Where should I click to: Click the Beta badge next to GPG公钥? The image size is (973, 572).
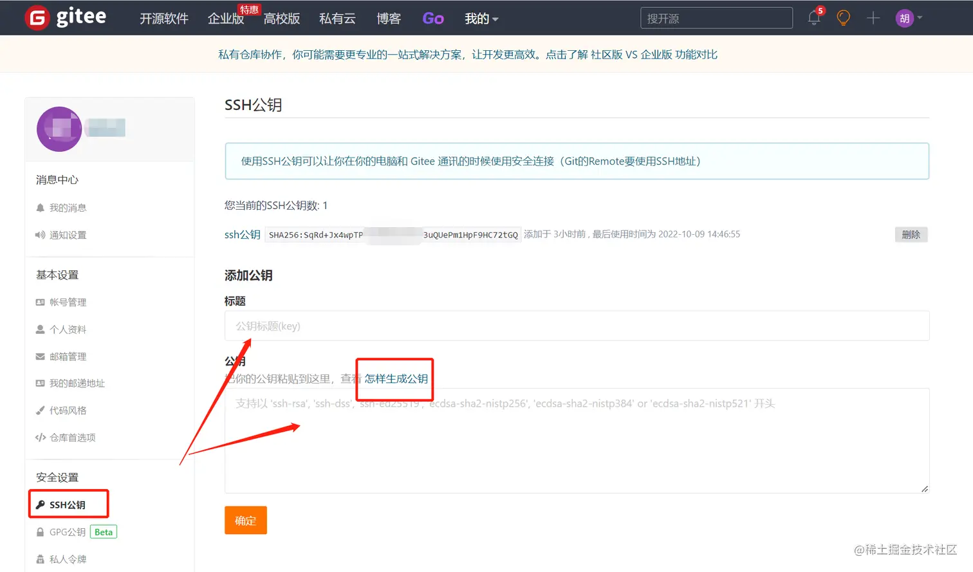(x=104, y=532)
